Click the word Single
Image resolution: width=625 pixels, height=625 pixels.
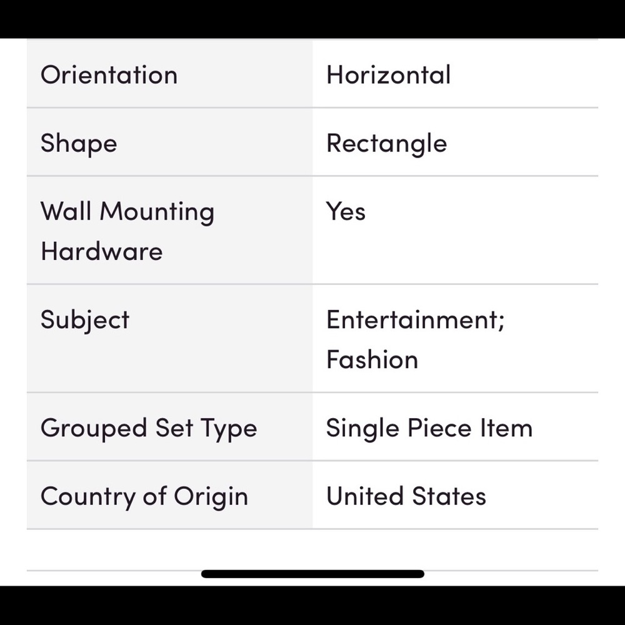click(x=362, y=428)
